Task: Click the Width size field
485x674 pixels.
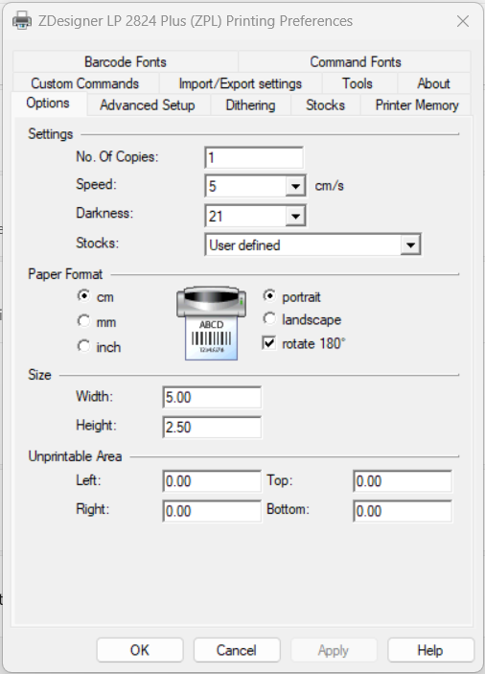Action: pos(212,397)
